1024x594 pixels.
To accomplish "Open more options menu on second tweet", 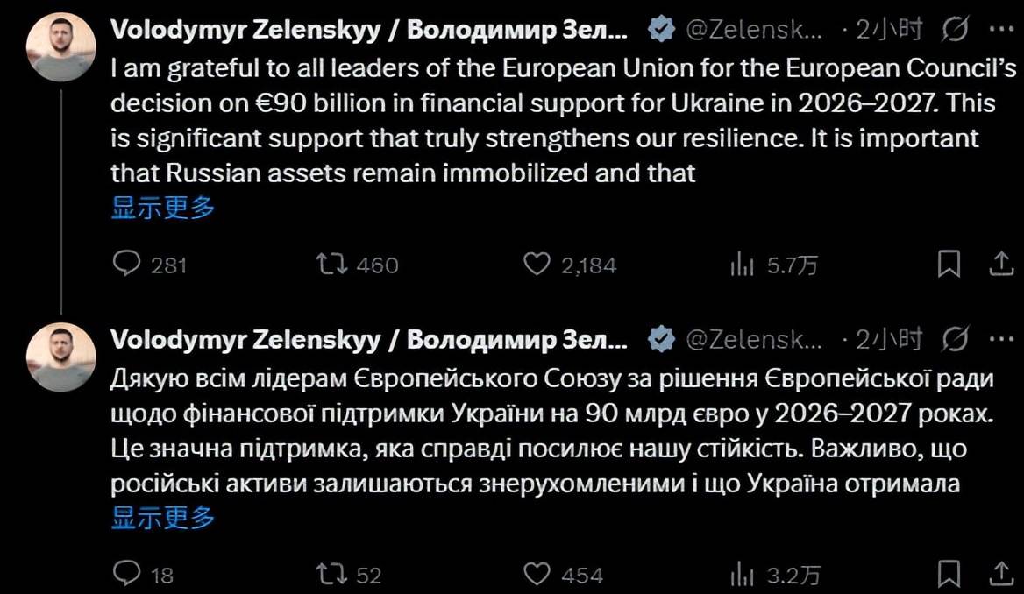I will [1000, 339].
